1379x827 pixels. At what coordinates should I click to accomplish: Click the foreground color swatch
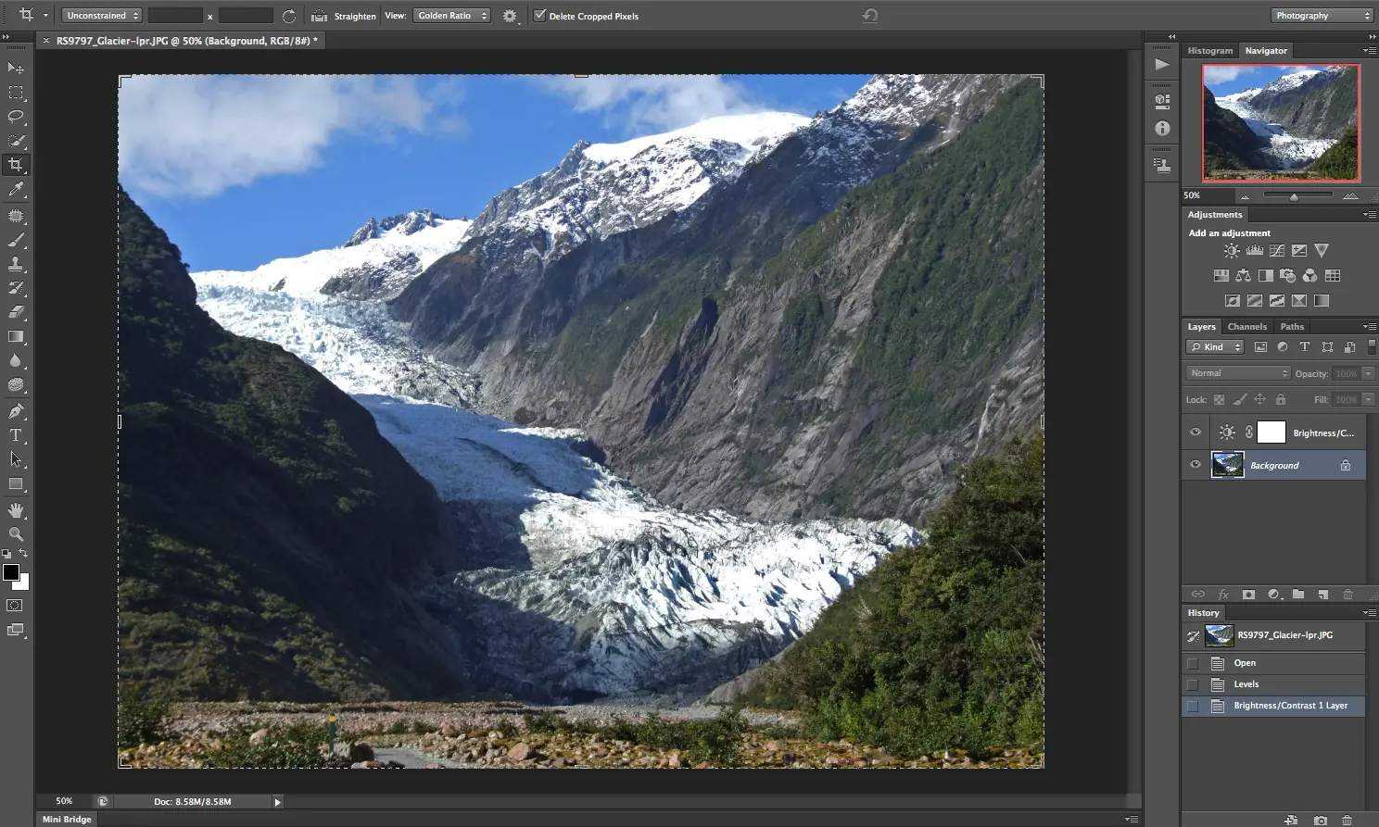point(11,572)
